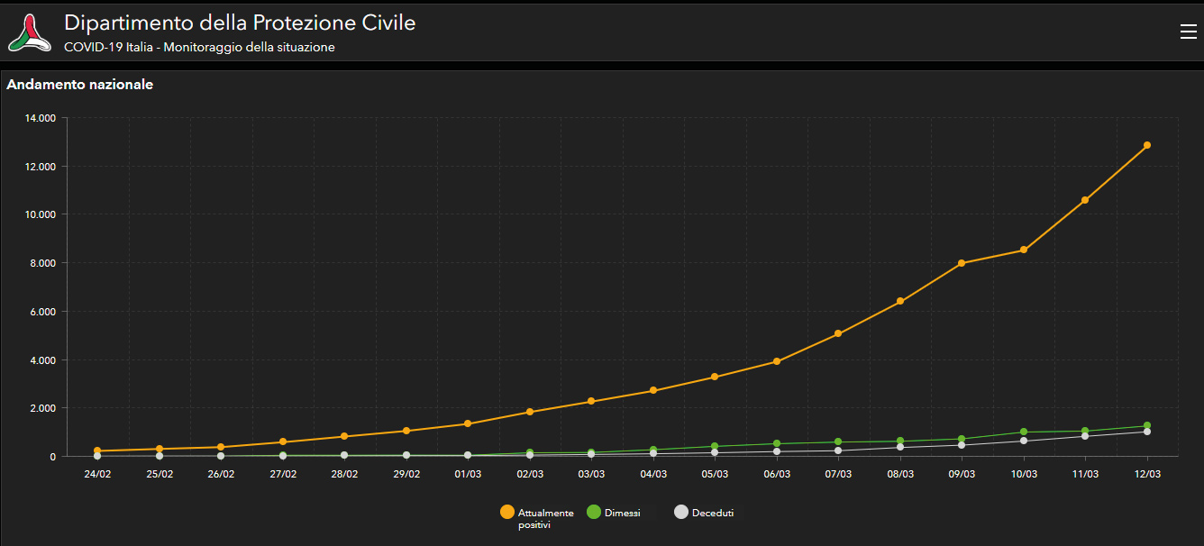1204x546 pixels.
Task: Select orange data point for 08/03
Action: click(x=900, y=301)
